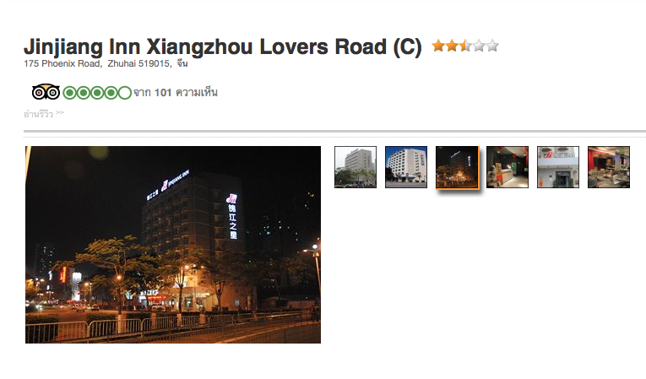Click the first green TripAdvisor rating bubble
Screen dimensions: 646x379
point(69,93)
